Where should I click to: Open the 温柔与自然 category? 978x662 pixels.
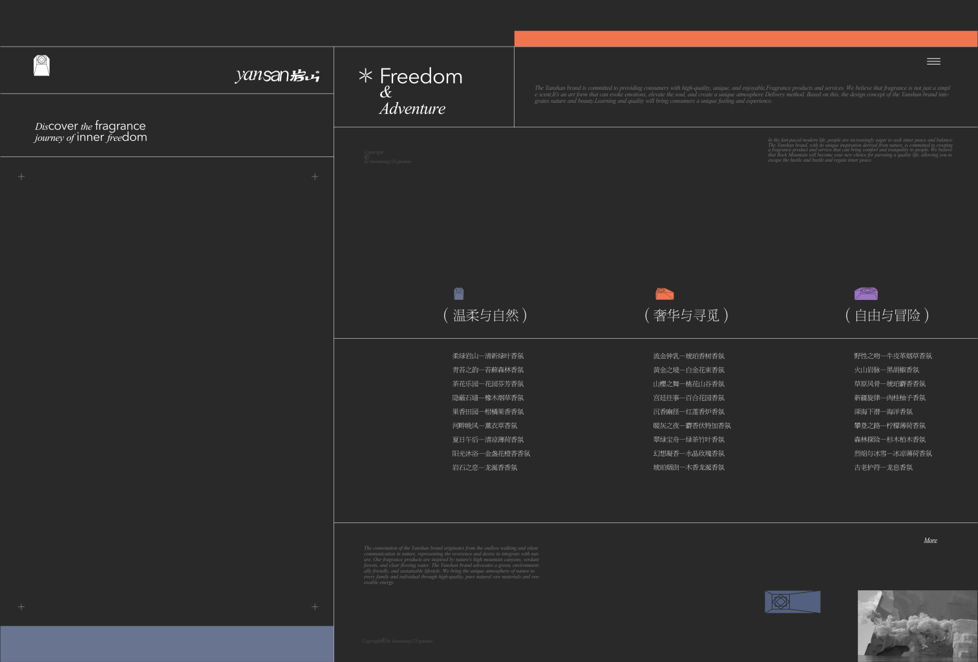pos(485,315)
